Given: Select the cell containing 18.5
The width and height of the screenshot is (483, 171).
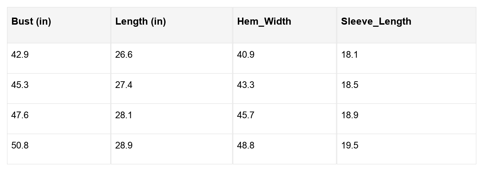Looking at the screenshot, I should tap(349, 85).
